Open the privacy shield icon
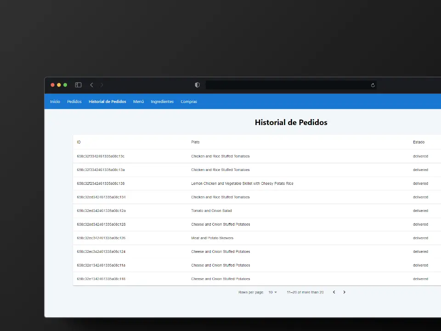The image size is (441, 331). (x=197, y=85)
